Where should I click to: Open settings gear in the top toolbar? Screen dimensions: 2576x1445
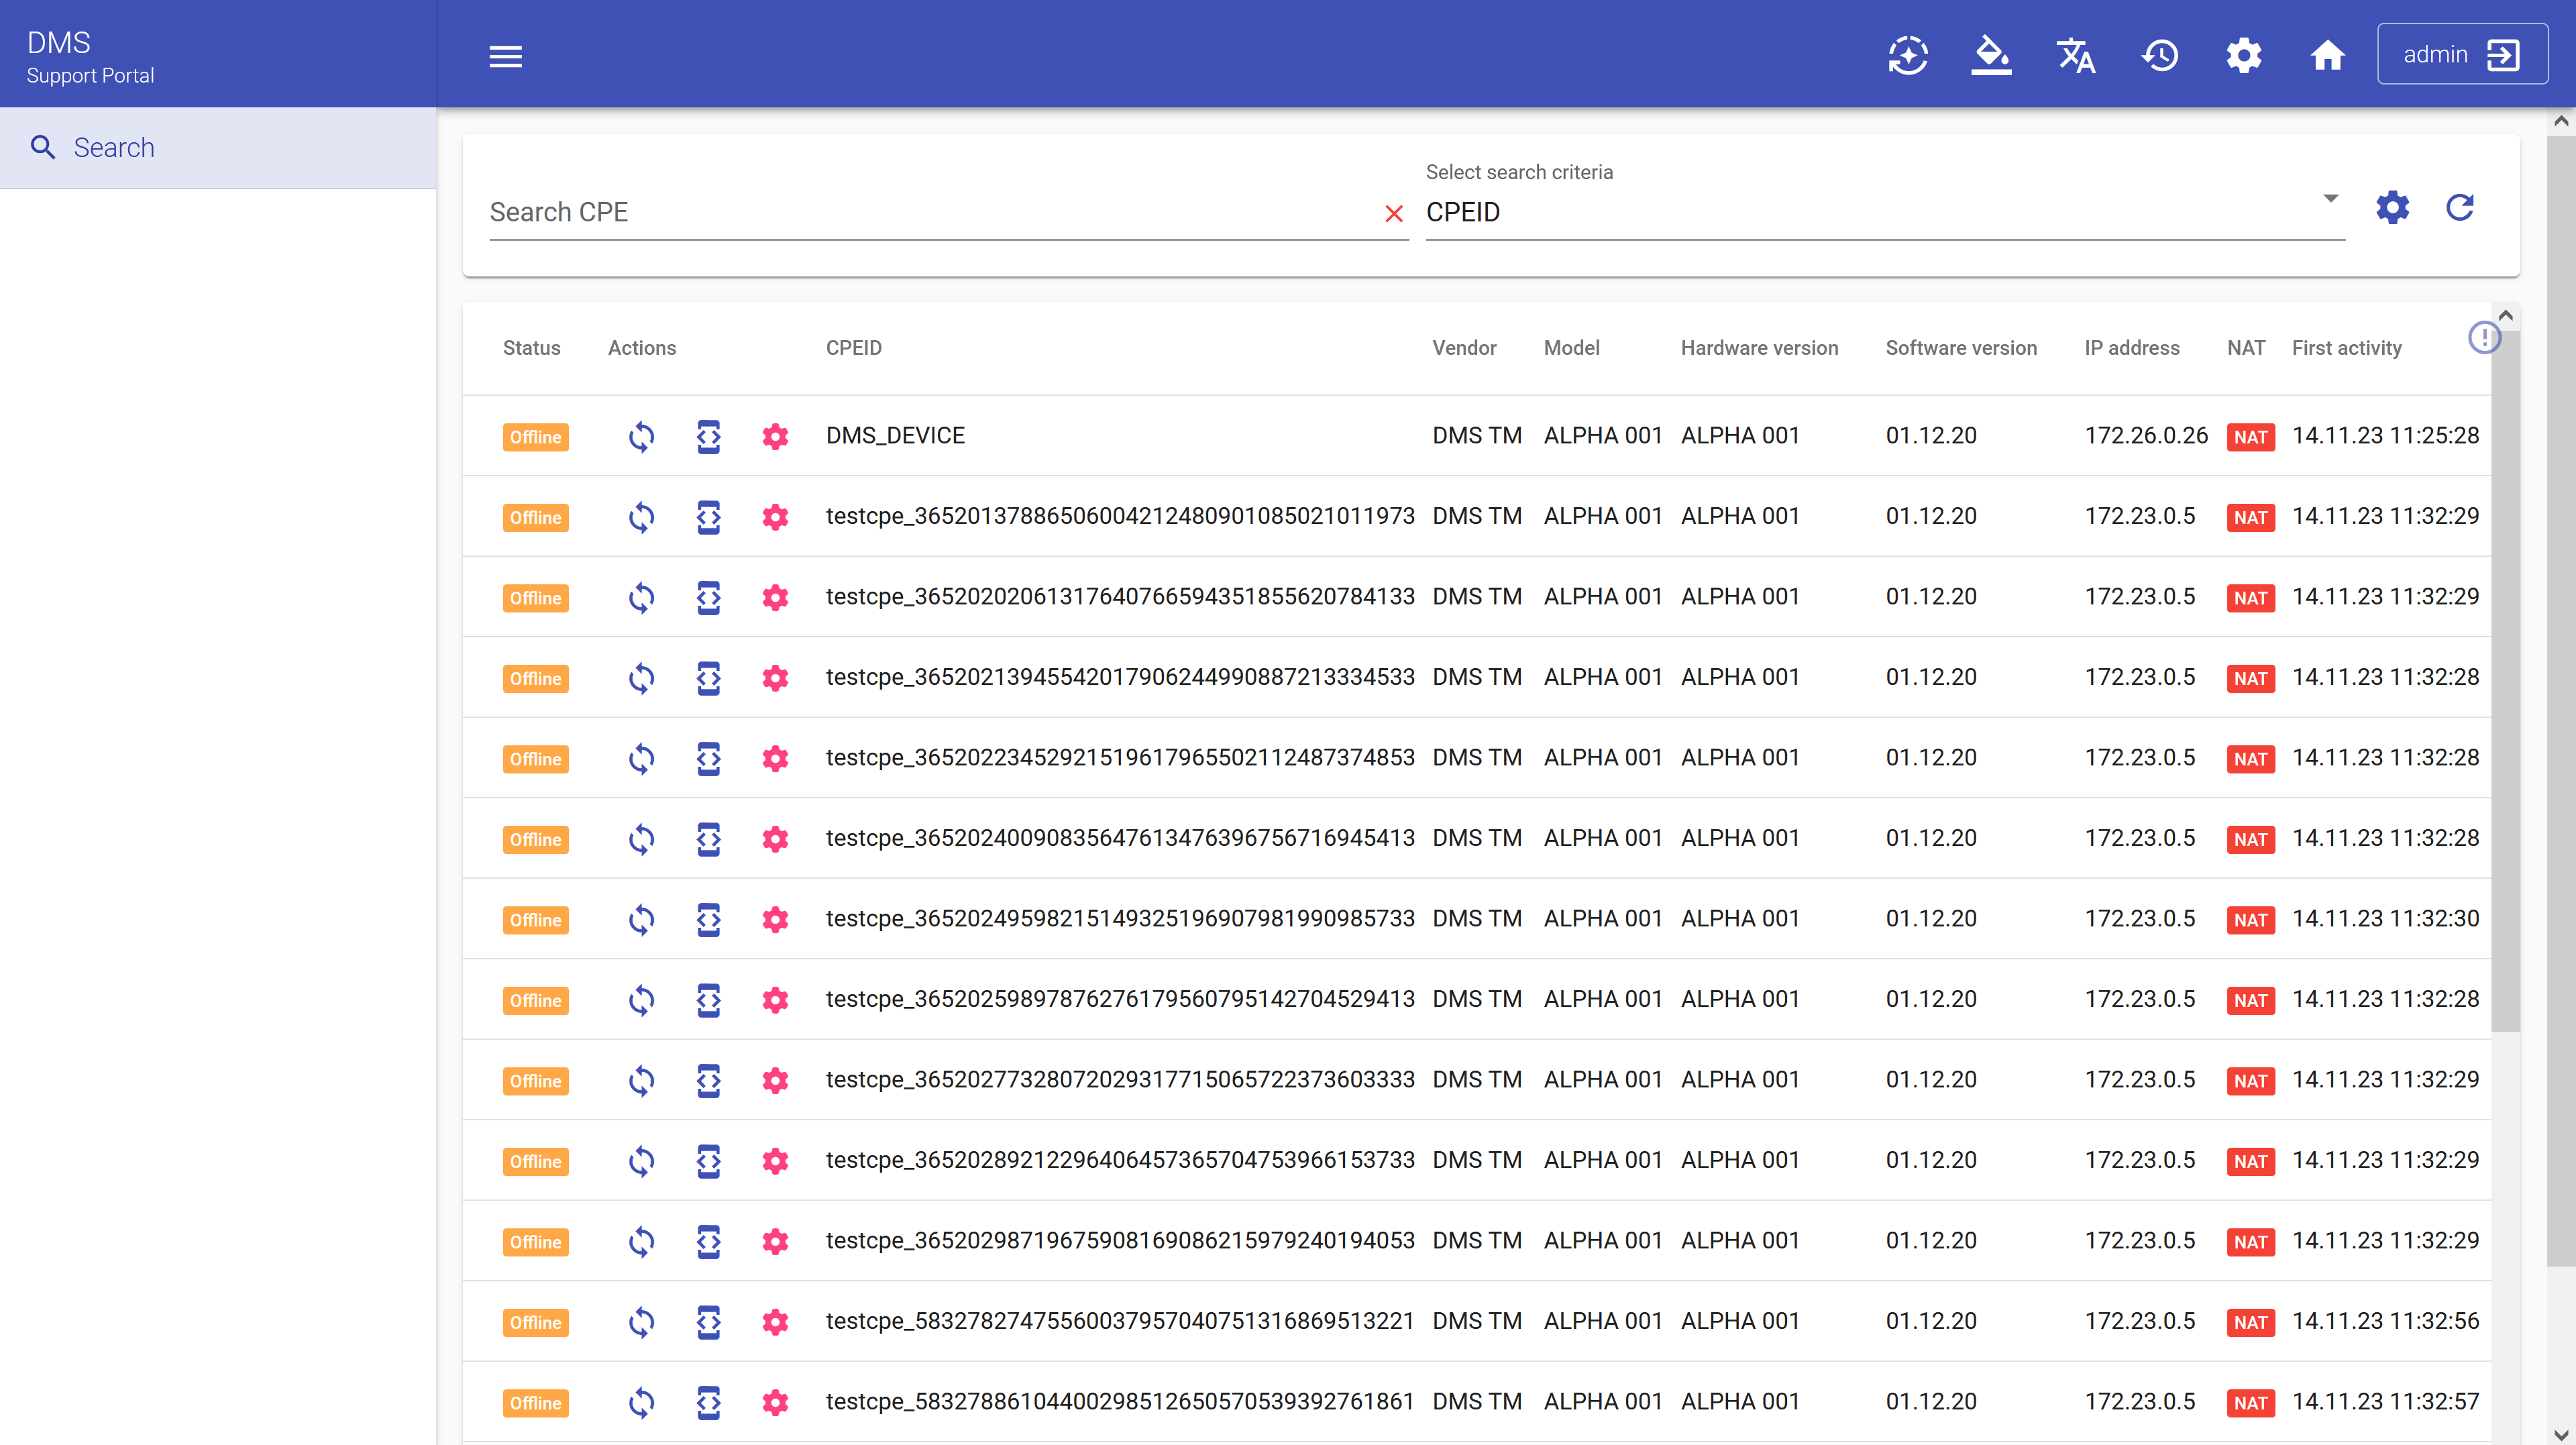coord(2243,56)
